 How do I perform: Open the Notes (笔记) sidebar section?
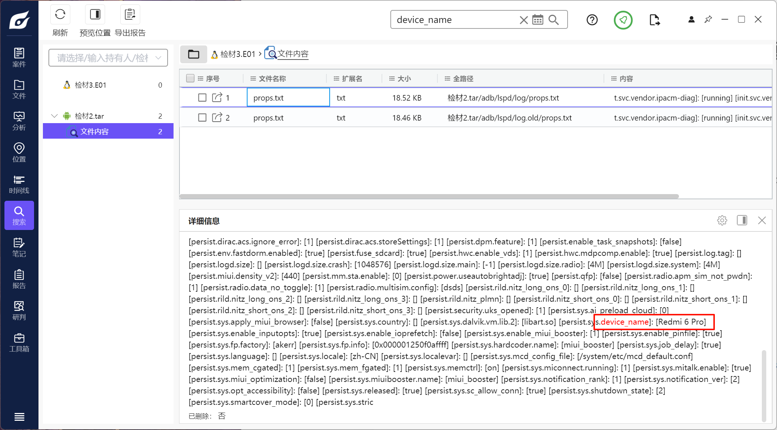pos(19,247)
